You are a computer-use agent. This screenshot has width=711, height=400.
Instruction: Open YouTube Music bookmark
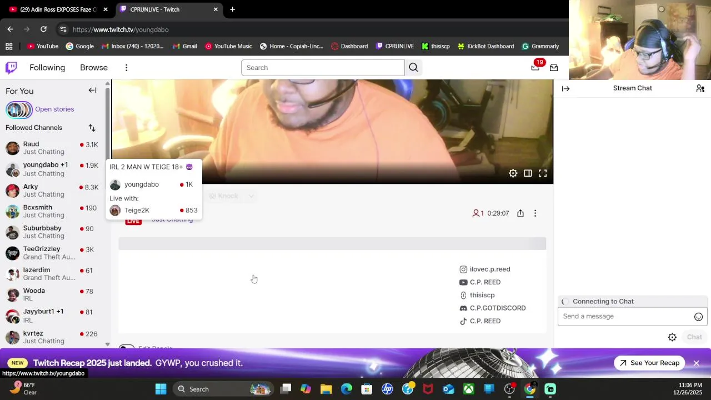[228, 46]
